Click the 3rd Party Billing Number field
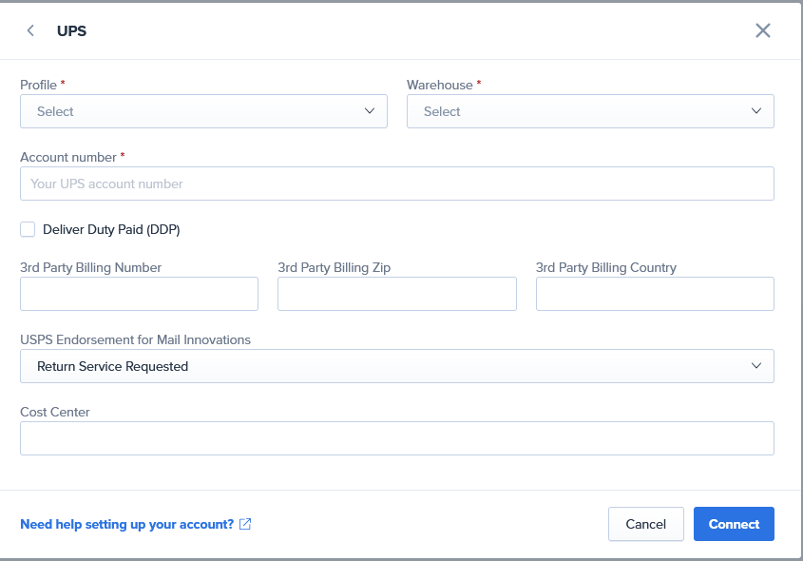The height and width of the screenshot is (561, 803). click(x=140, y=294)
